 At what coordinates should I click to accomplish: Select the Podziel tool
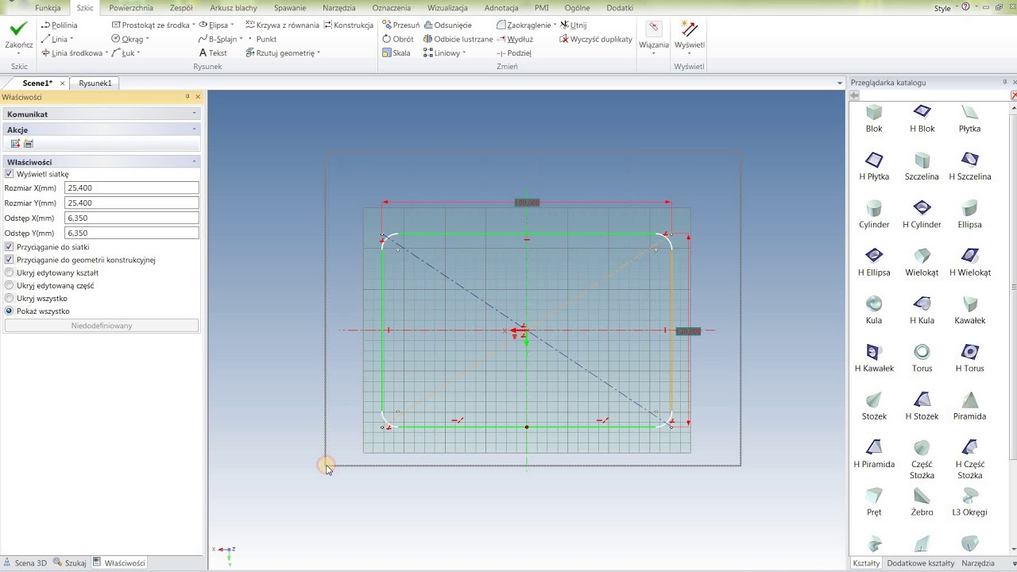click(514, 53)
